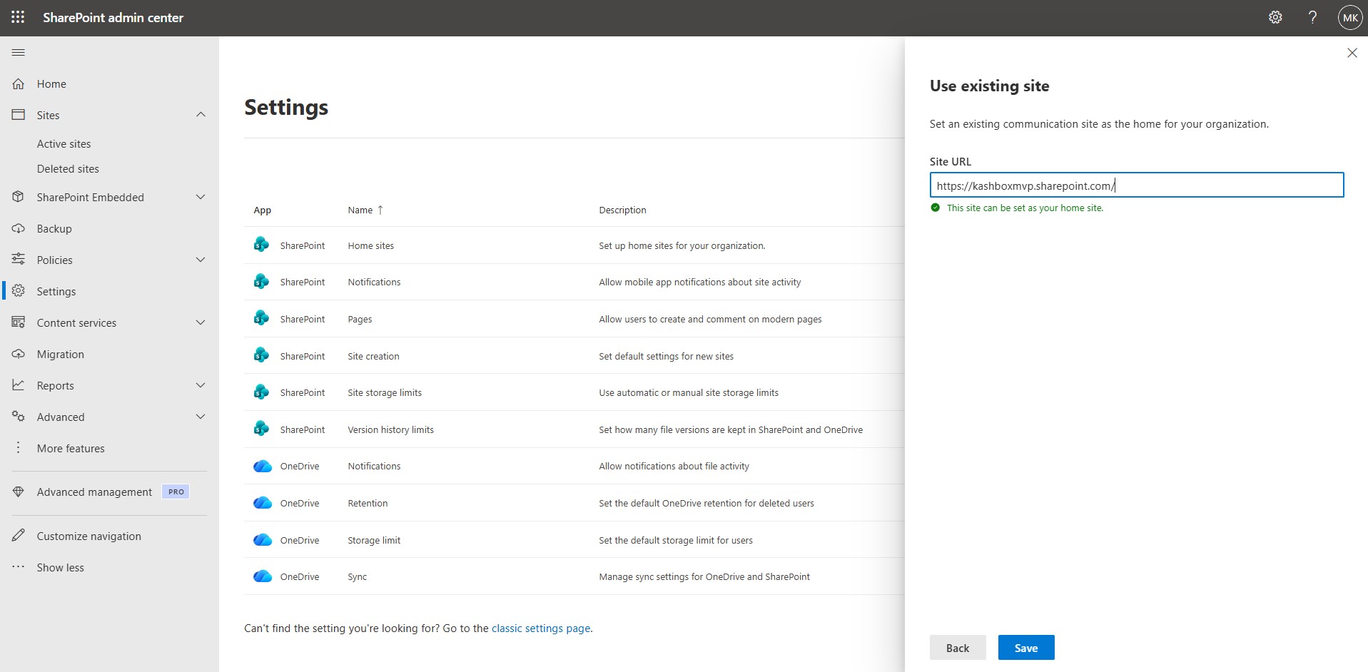Expand the Content services chevron
1368x672 pixels.
click(x=201, y=322)
